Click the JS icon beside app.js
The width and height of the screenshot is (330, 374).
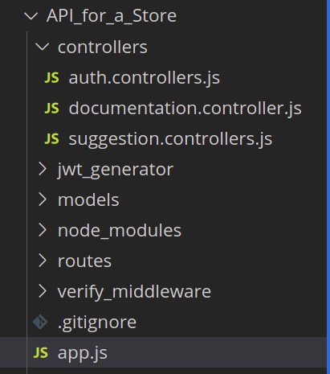coord(41,352)
